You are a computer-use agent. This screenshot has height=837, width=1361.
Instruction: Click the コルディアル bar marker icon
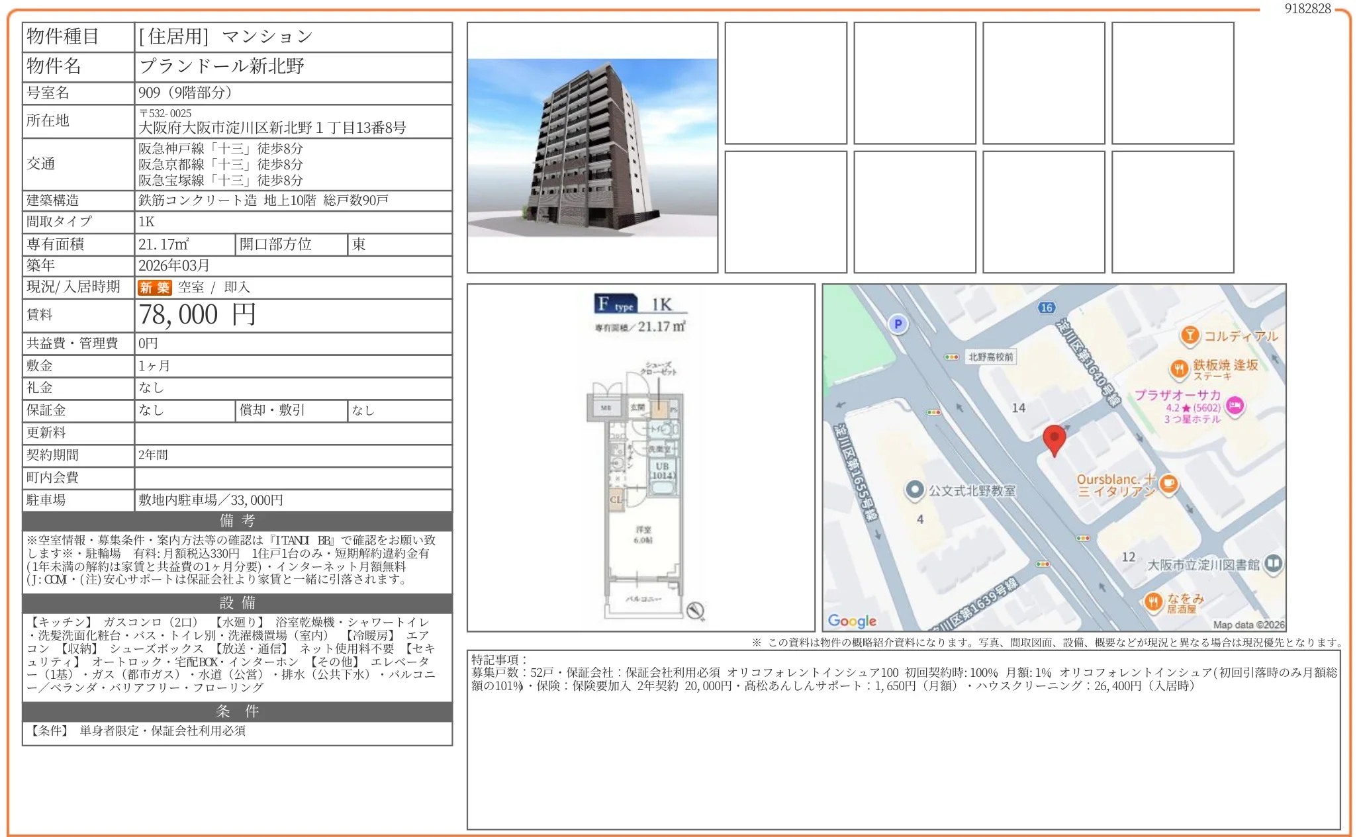pos(1190,335)
